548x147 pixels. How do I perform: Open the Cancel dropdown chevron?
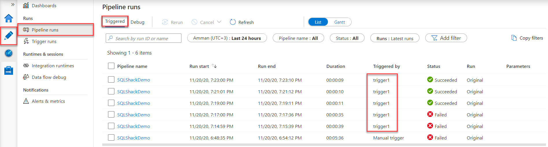pos(219,22)
